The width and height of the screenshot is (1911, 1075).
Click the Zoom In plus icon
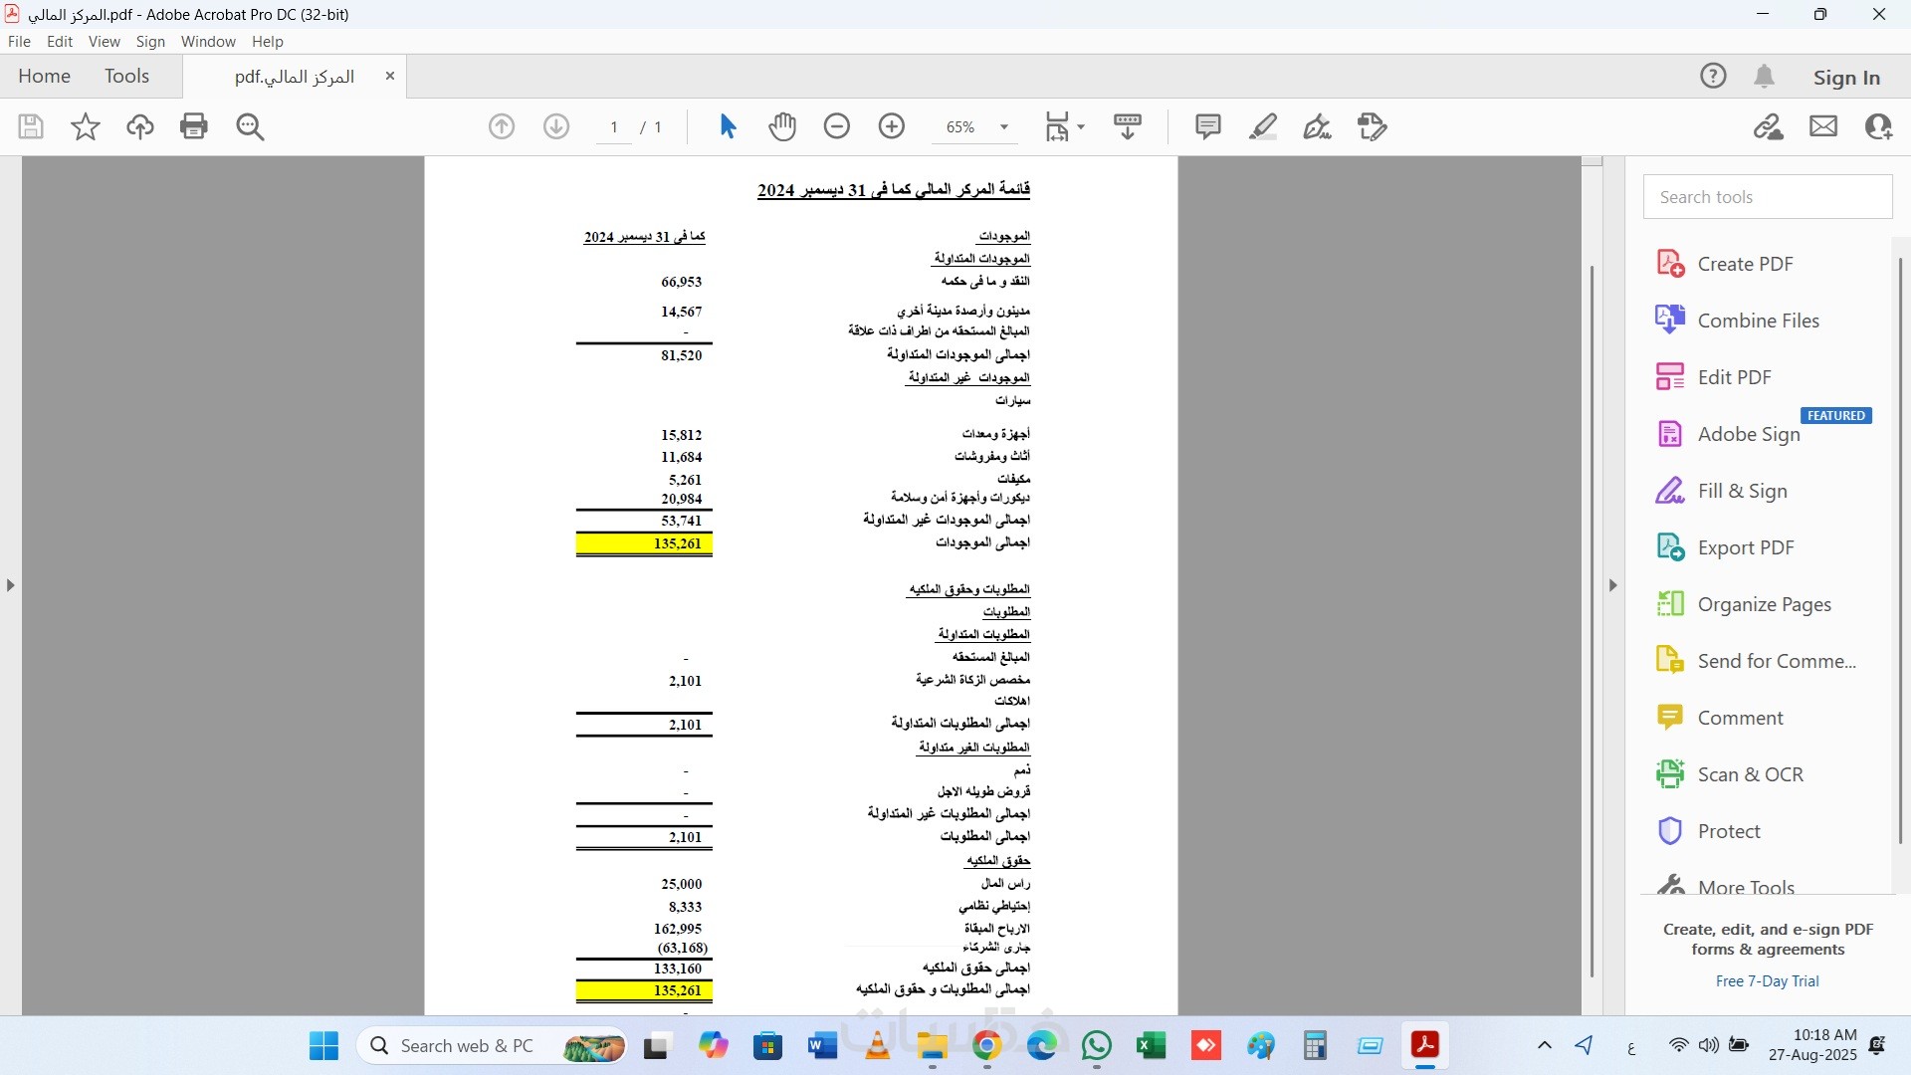tap(892, 126)
